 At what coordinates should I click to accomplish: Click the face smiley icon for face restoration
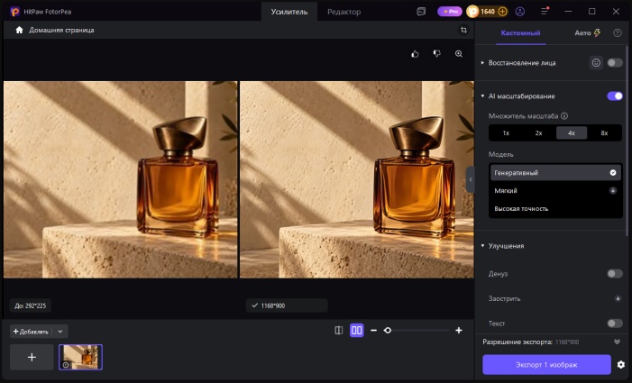[596, 63]
